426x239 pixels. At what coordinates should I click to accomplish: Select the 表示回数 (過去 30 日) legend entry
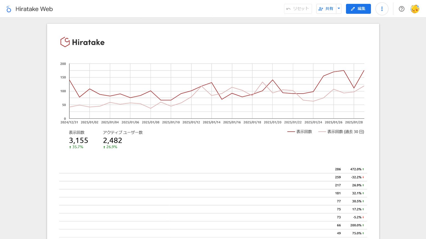click(x=341, y=132)
